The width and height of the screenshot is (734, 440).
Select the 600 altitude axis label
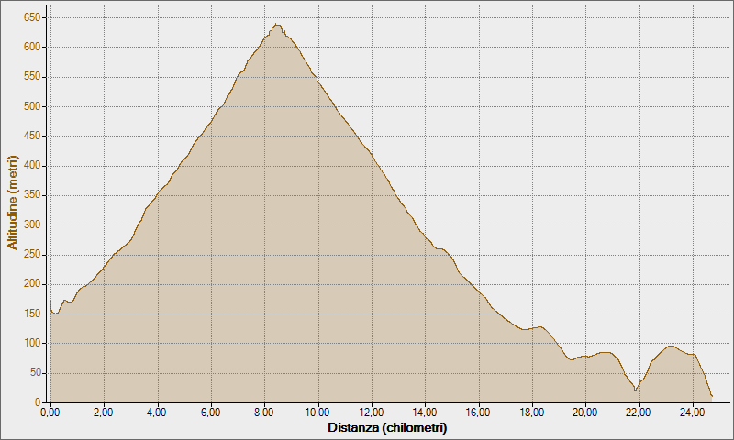pyautogui.click(x=32, y=48)
